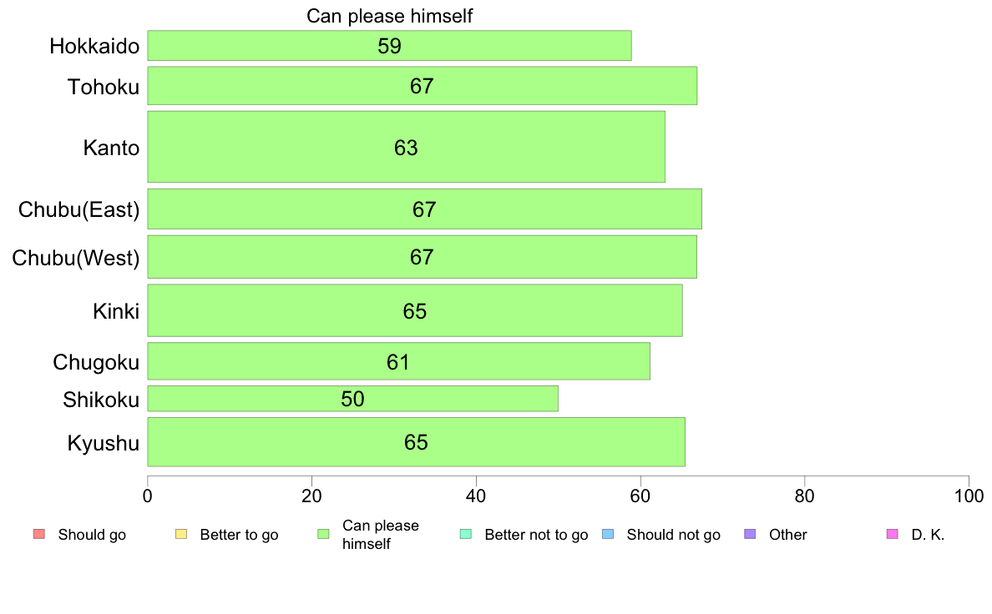Click the Kyushu bar

tap(417, 441)
